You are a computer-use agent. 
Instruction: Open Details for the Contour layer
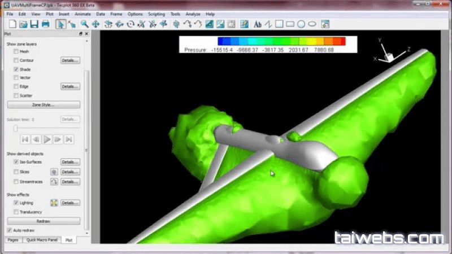coord(70,60)
